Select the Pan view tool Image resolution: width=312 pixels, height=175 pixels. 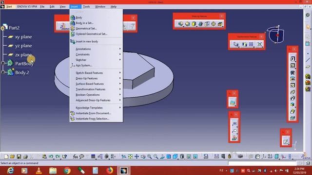136,157
